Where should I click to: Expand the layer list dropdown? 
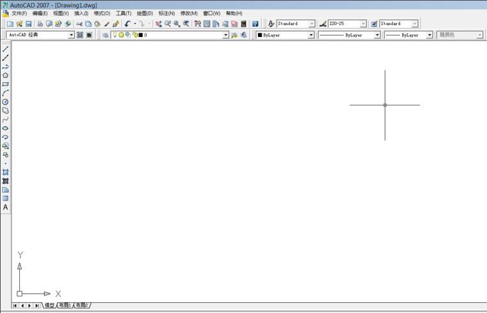[x=225, y=35]
